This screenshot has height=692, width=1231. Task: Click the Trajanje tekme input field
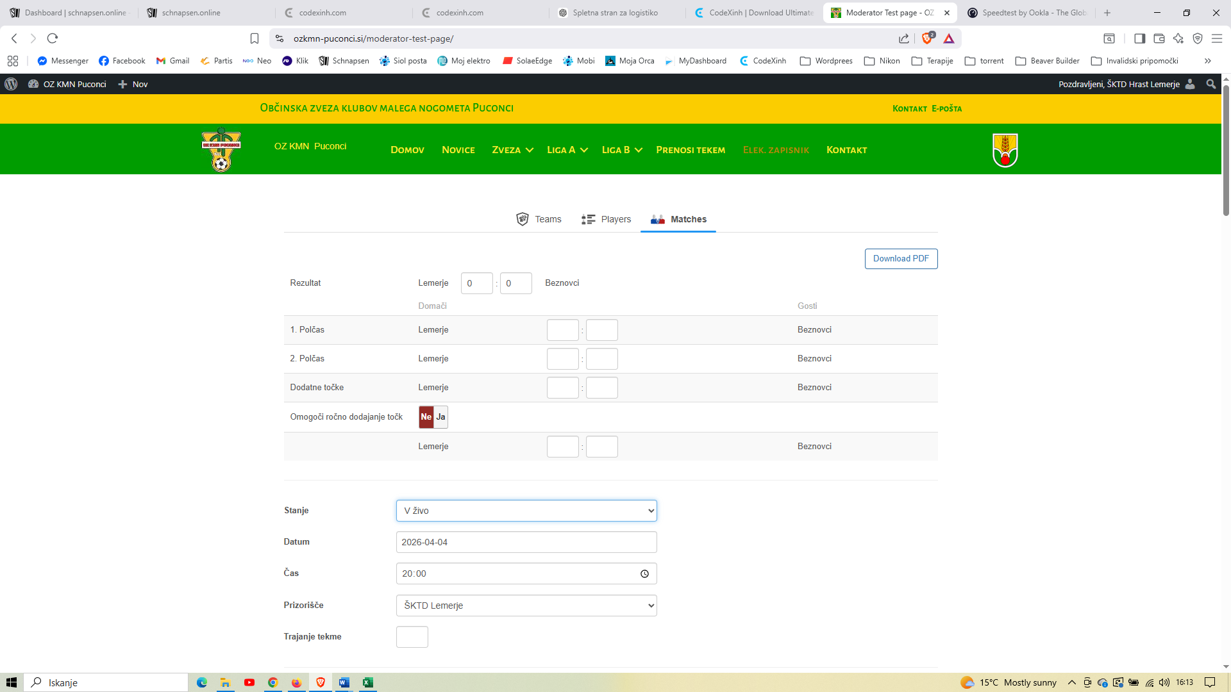pos(412,637)
